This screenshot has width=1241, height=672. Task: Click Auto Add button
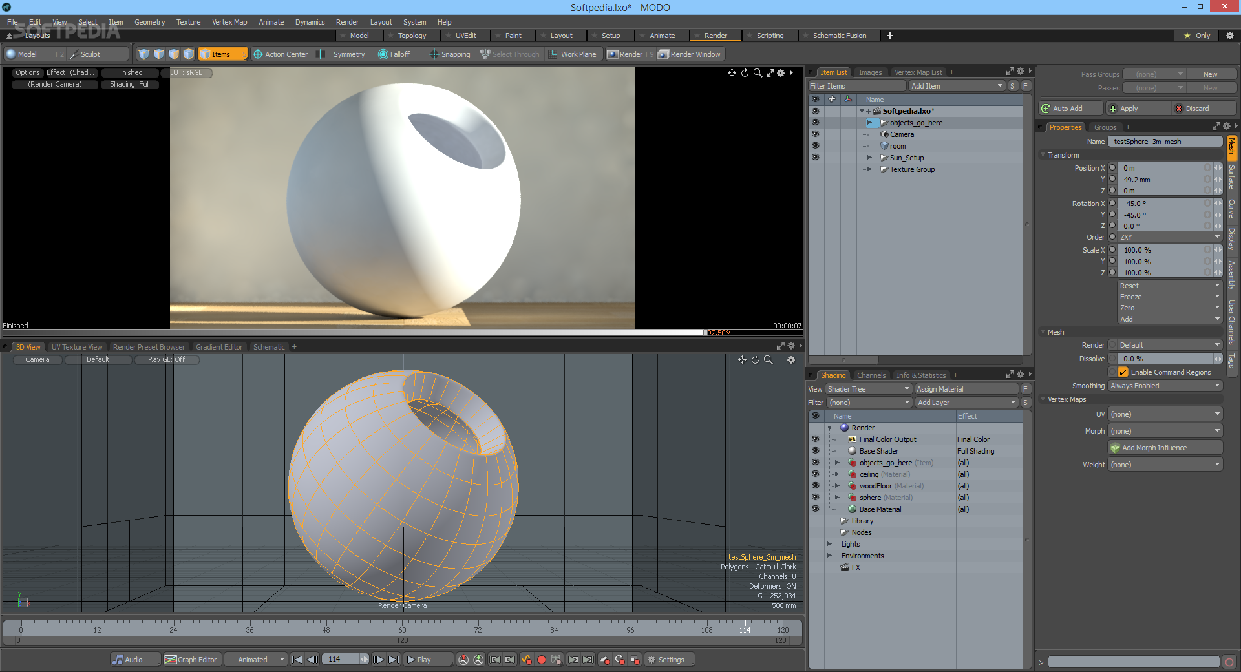[x=1071, y=109]
